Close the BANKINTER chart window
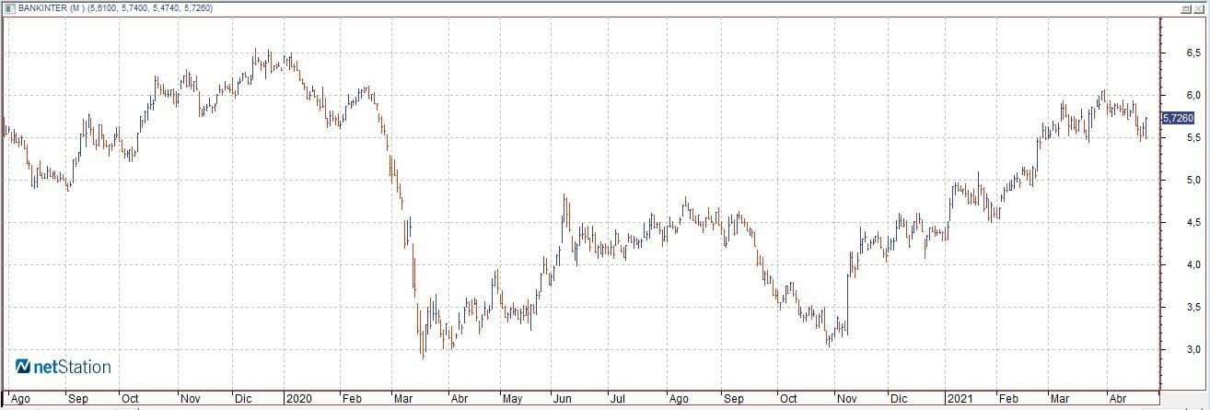The image size is (1210, 410). (1199, 8)
